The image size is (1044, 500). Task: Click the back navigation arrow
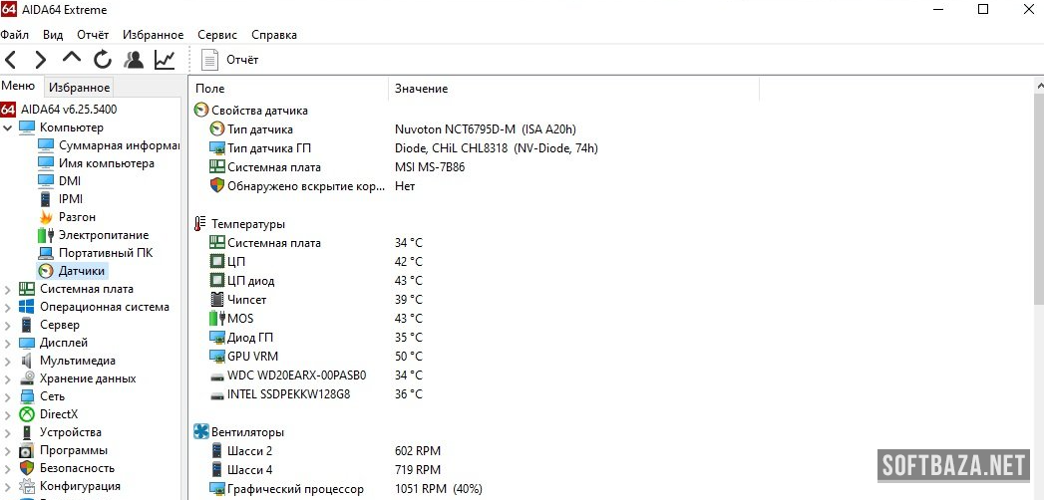[11, 60]
